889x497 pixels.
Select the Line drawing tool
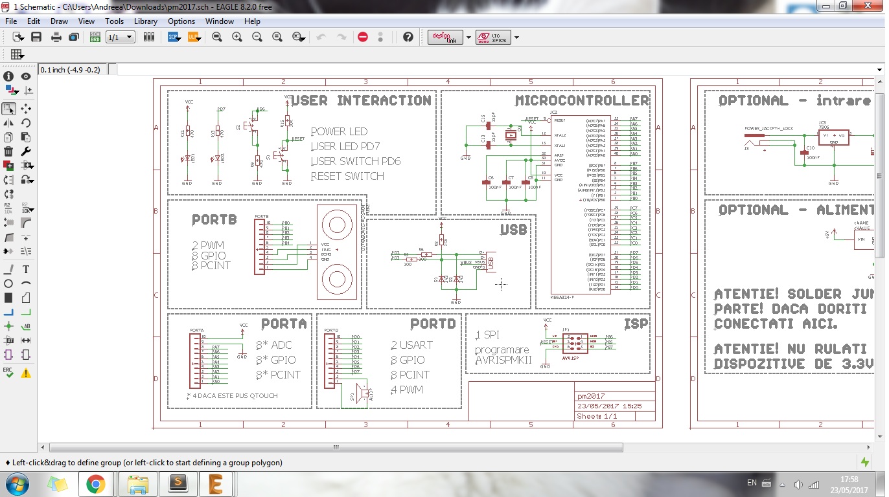8,269
